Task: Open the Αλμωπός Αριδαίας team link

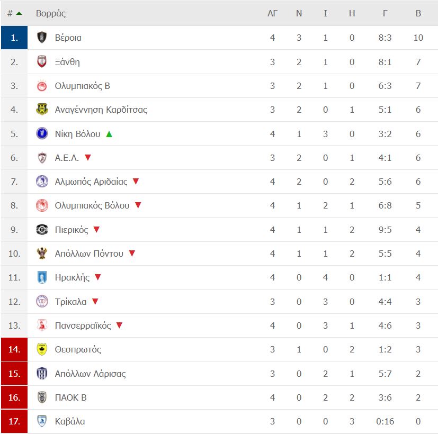Action: (91, 182)
